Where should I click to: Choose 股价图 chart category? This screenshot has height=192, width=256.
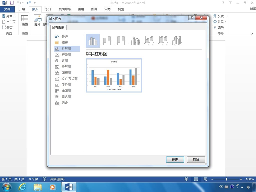pyautogui.click(x=67, y=84)
